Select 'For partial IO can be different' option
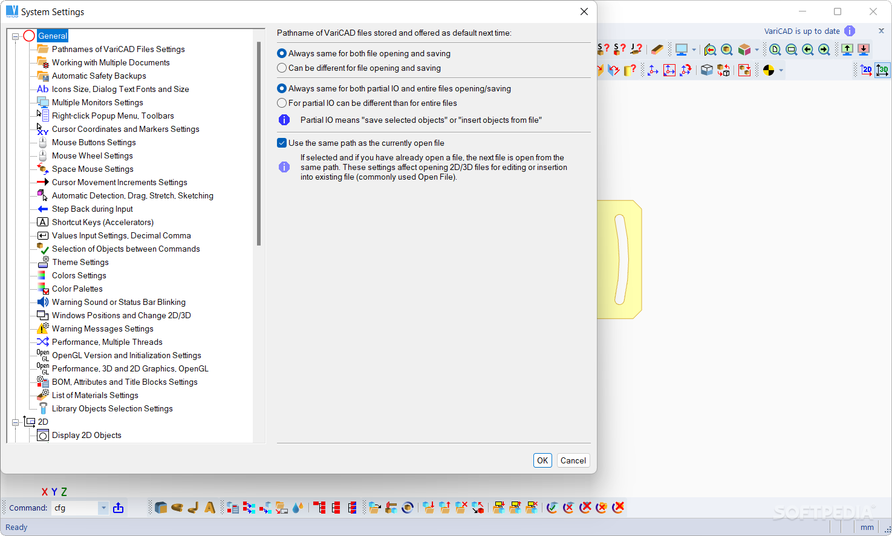This screenshot has height=536, width=892. [367, 103]
